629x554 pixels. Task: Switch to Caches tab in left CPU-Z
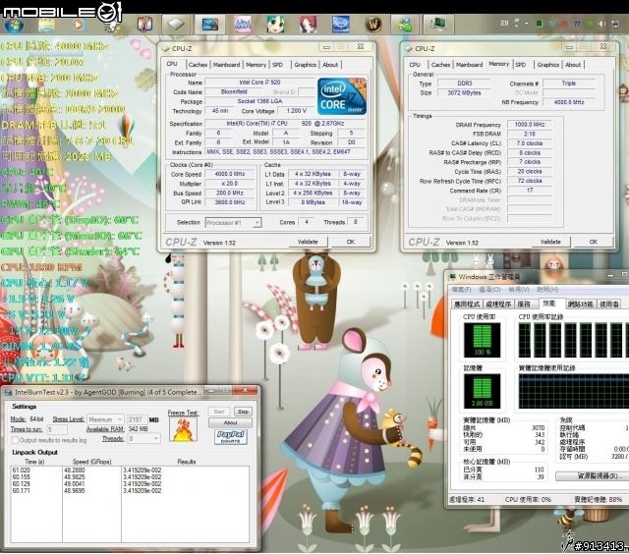click(x=198, y=65)
